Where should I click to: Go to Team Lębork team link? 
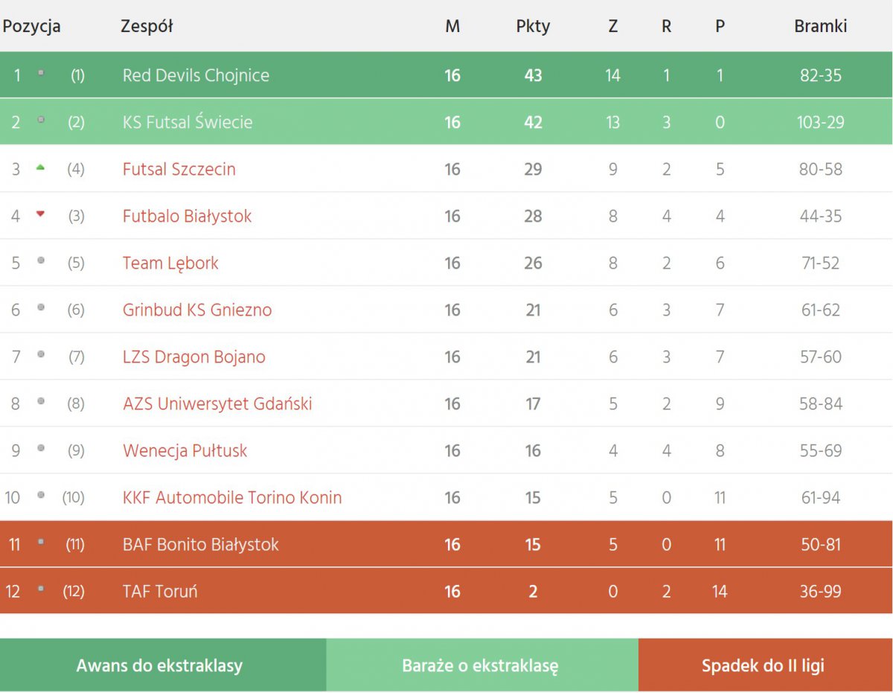coord(170,263)
